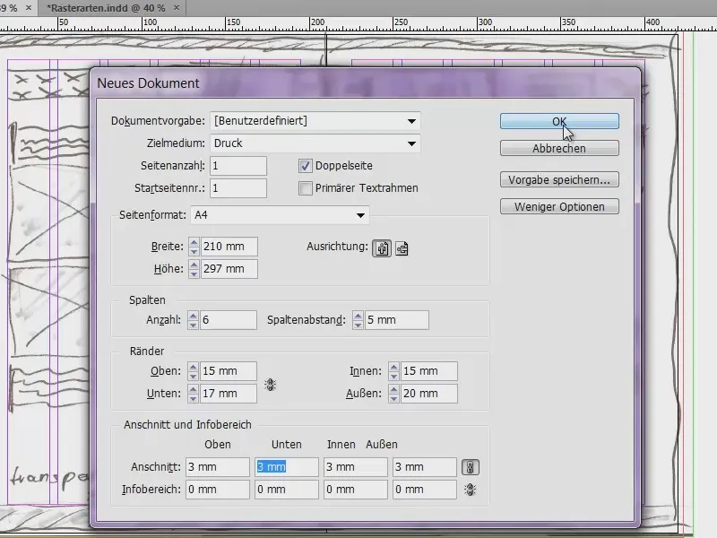Increase Breite with up arrow
The image size is (717, 538).
[x=194, y=242]
